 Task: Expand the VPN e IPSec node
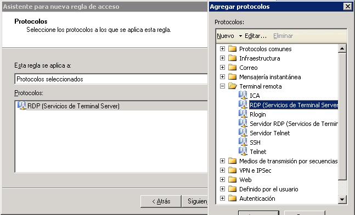[x=223, y=170]
